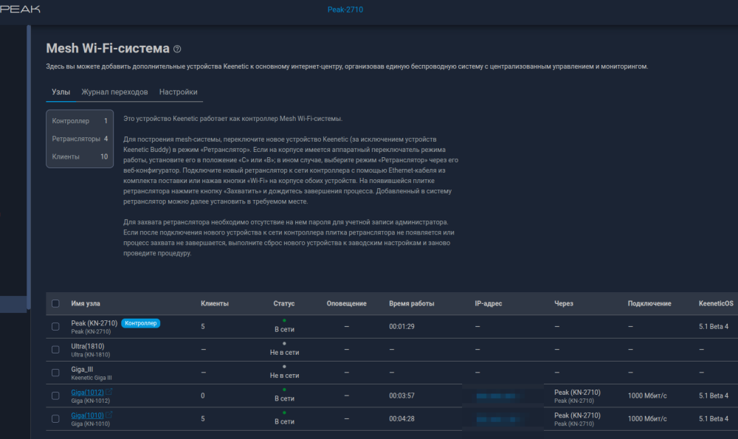The image size is (738, 439).
Task: Open the Giga(1010) node link
Action: click(x=87, y=415)
